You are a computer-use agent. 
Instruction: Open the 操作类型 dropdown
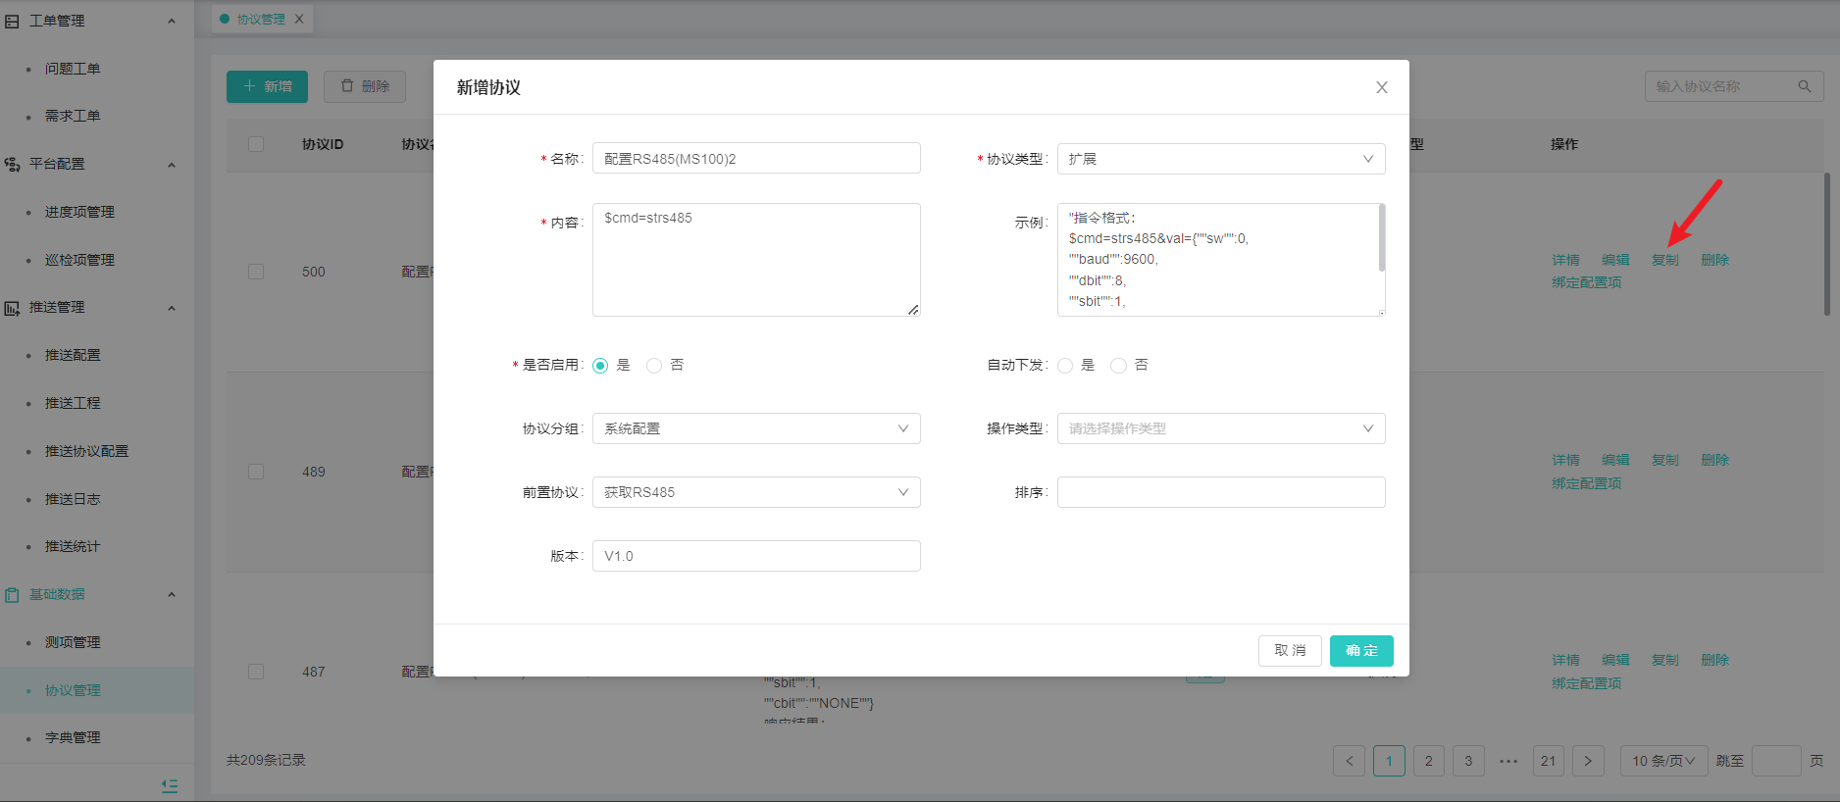click(x=1220, y=428)
